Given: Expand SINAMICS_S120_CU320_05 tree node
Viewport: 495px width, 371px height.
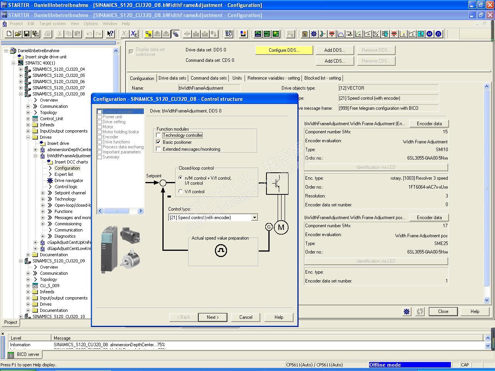Looking at the screenshot, I should 21,75.
